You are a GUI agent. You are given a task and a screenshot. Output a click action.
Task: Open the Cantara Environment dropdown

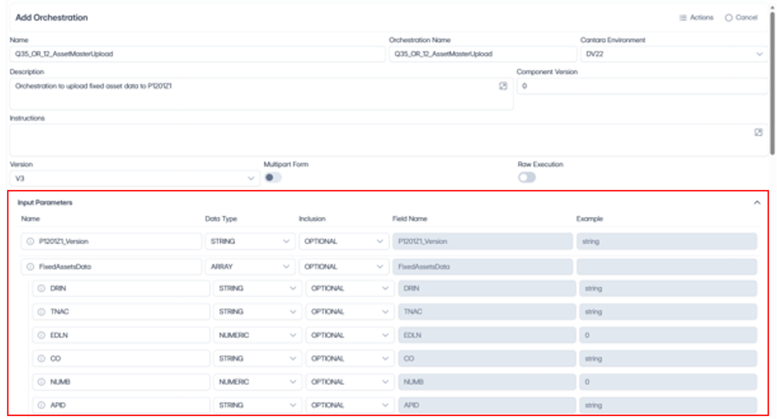(674, 54)
